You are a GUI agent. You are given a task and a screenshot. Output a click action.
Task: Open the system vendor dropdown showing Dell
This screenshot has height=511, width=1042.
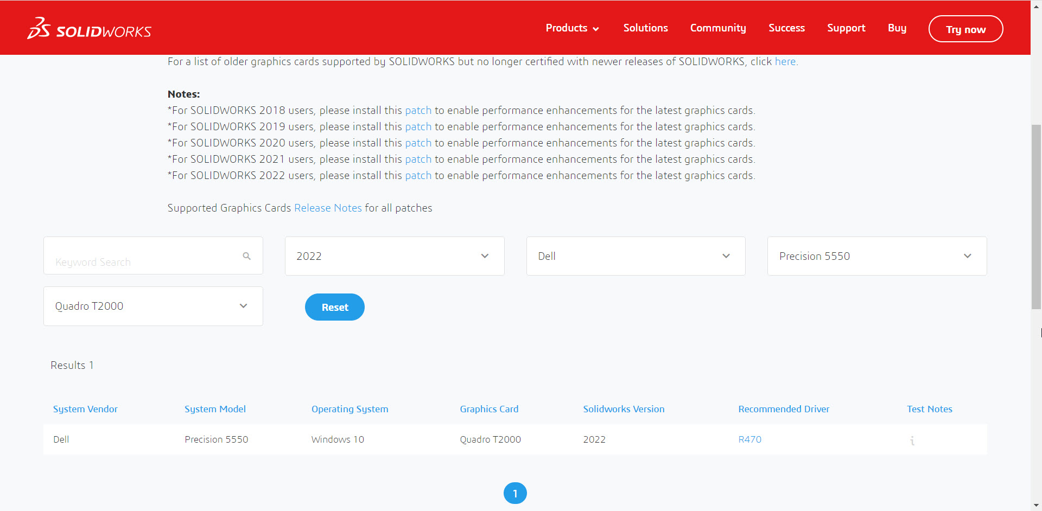[636, 255]
